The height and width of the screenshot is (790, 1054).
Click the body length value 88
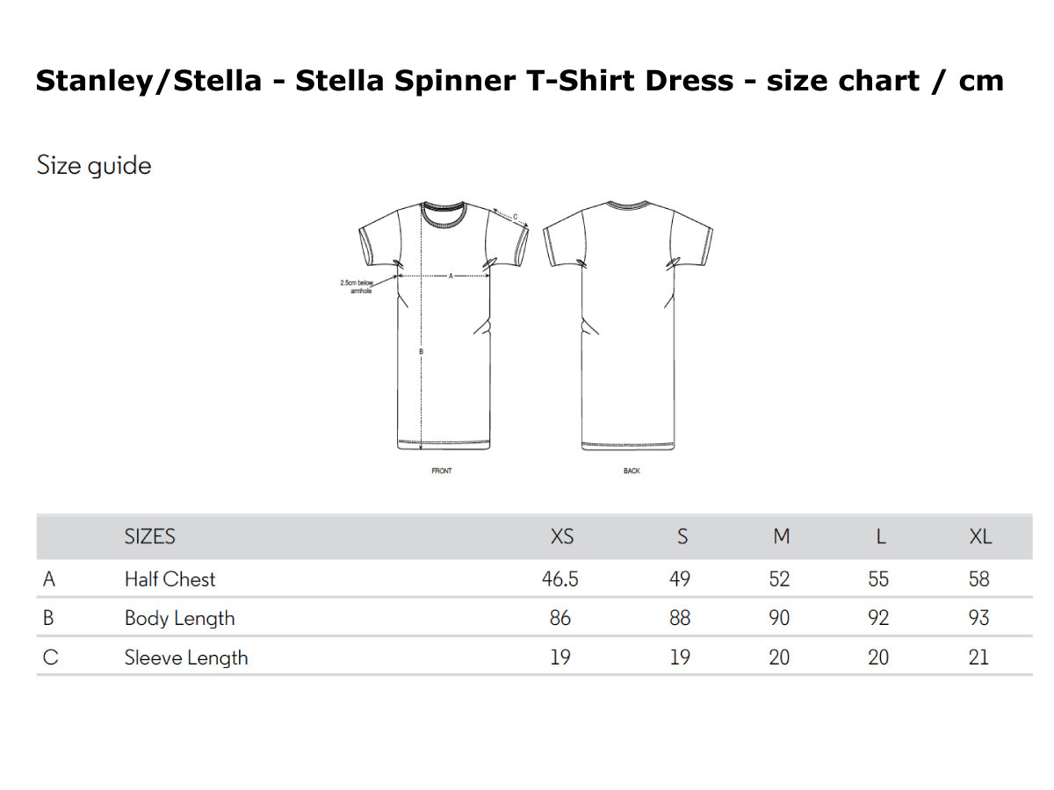pyautogui.click(x=680, y=618)
